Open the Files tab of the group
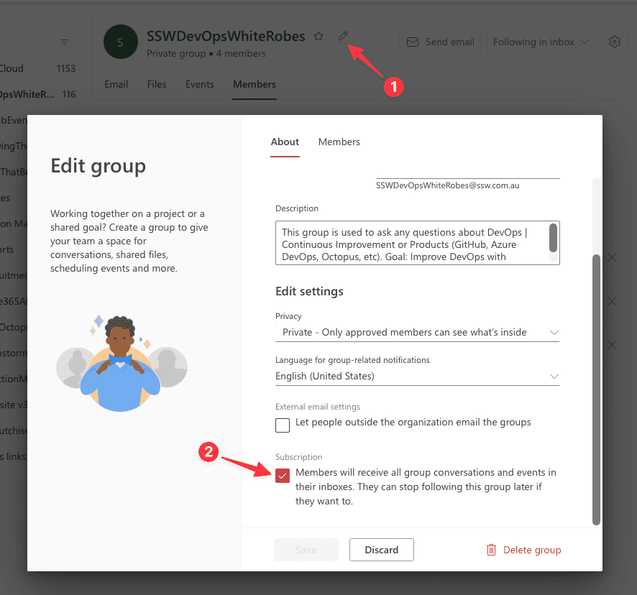Screen dimensions: 637x595 pos(157,84)
